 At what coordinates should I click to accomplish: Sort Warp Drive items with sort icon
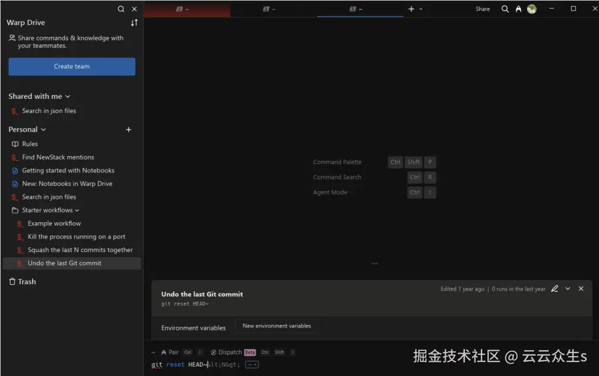[134, 23]
